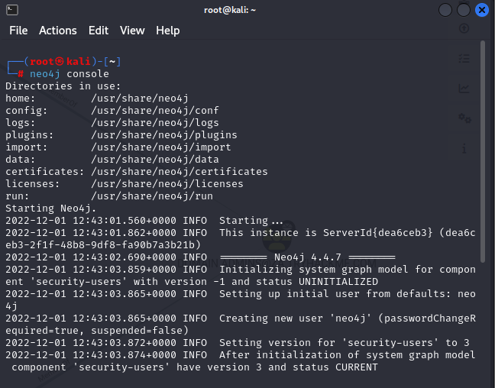
Task: Click the faint upload arrow icon below the title bar
Action: pyautogui.click(x=464, y=29)
